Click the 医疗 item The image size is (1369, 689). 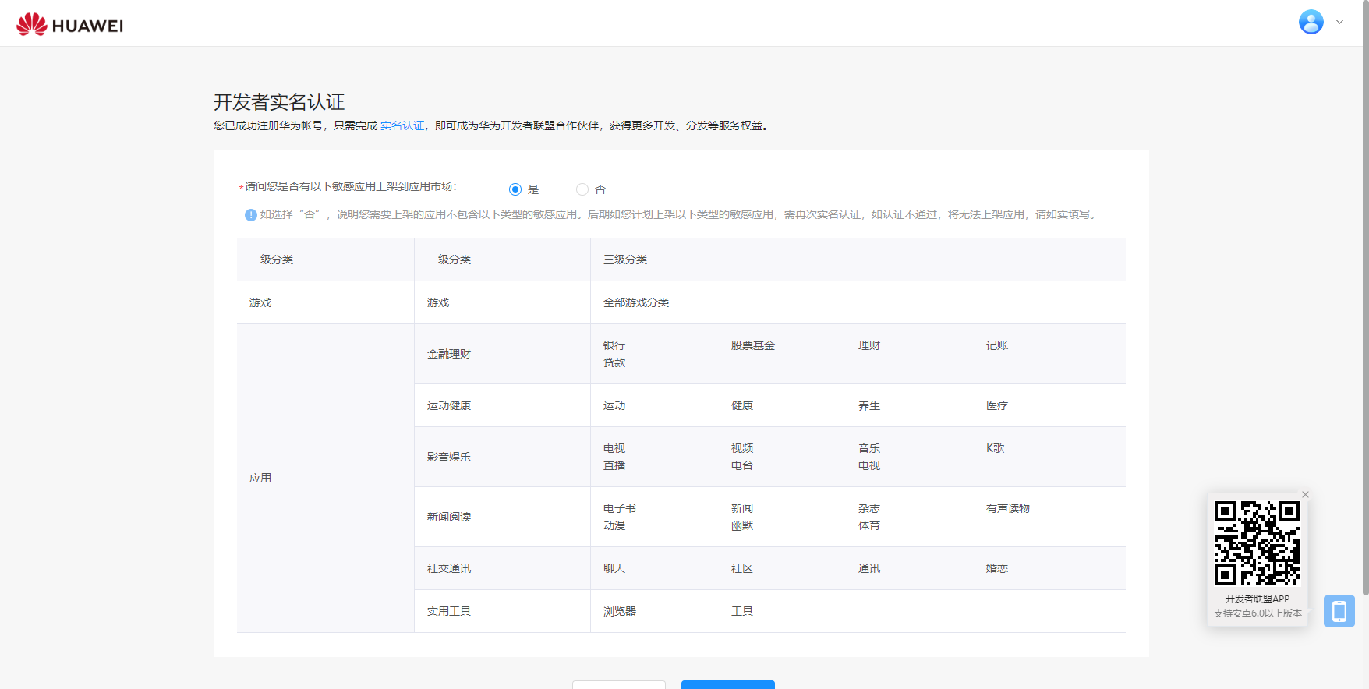coord(997,405)
